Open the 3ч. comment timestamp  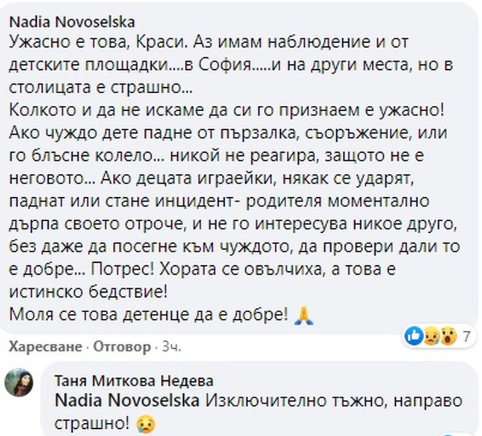(x=172, y=347)
